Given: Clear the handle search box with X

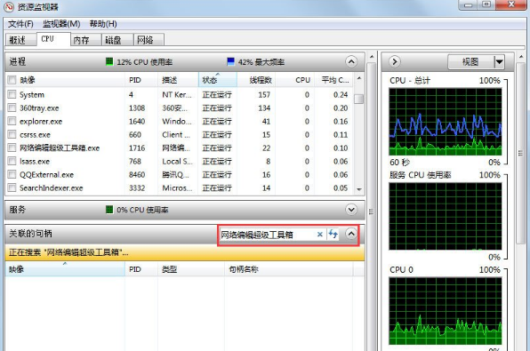Looking at the screenshot, I should pos(320,234).
